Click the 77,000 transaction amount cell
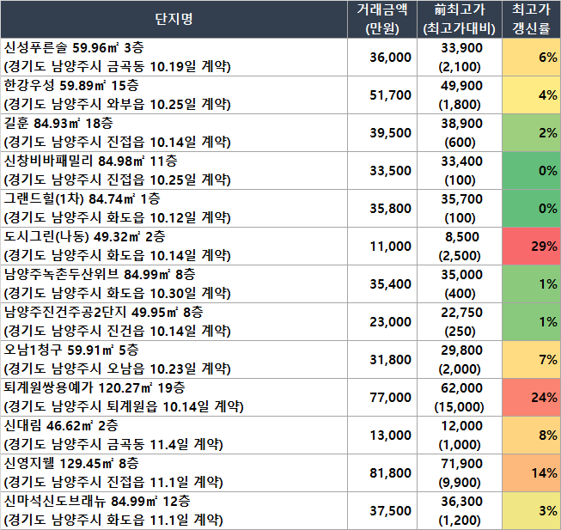The height and width of the screenshot is (530, 561). (x=382, y=398)
